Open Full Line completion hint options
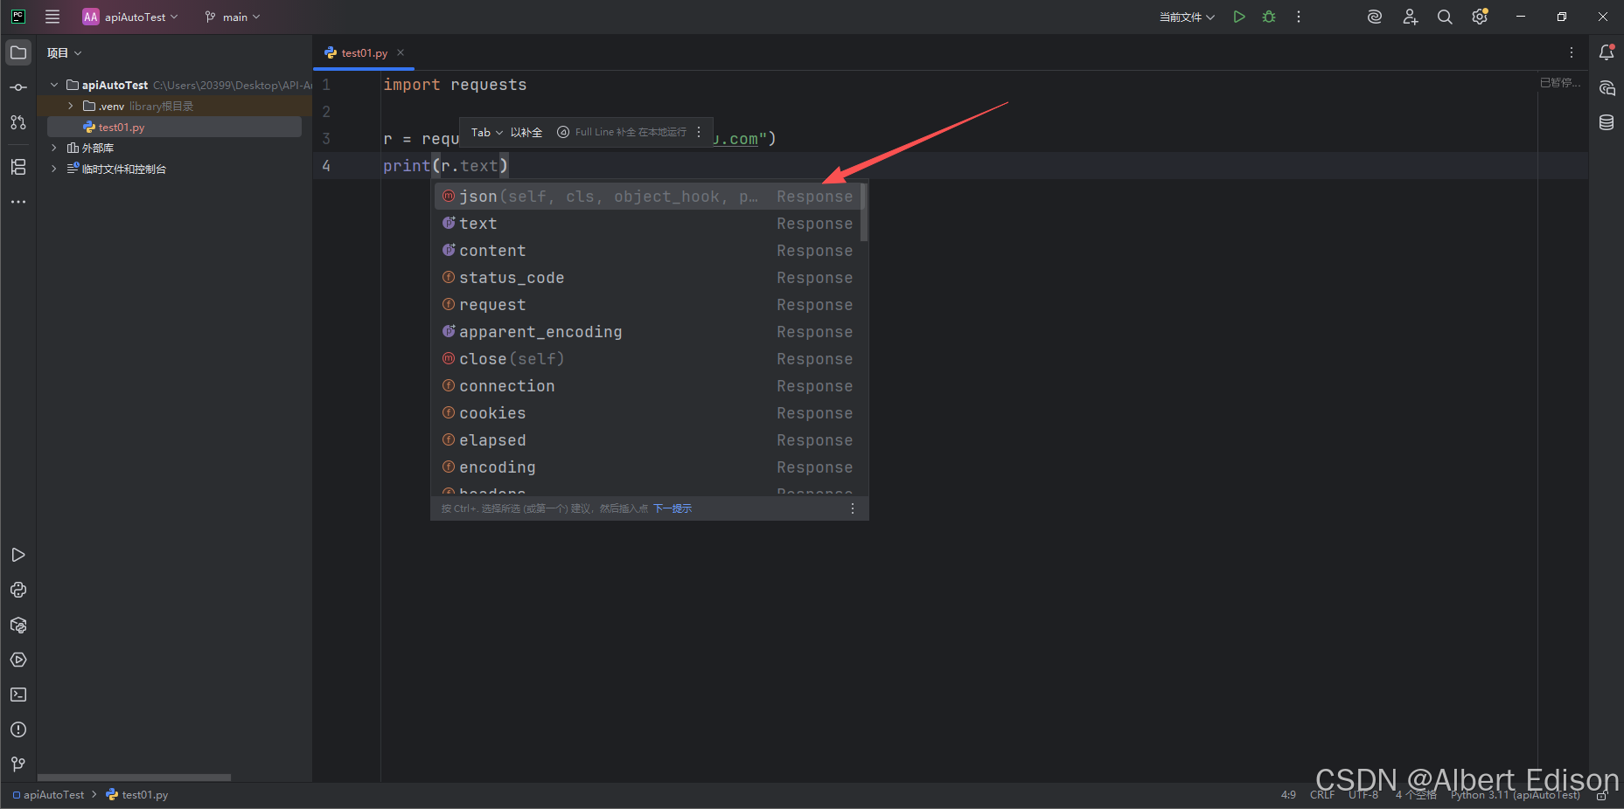Screen dimensions: 1624x809 [699, 132]
